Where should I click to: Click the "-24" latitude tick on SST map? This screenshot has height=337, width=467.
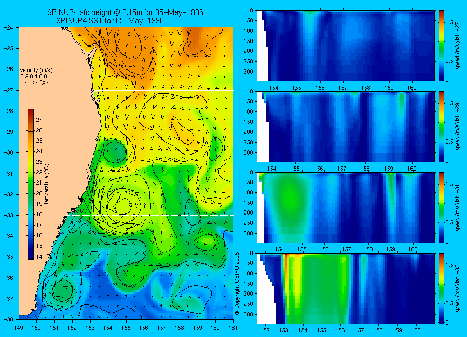[9, 27]
